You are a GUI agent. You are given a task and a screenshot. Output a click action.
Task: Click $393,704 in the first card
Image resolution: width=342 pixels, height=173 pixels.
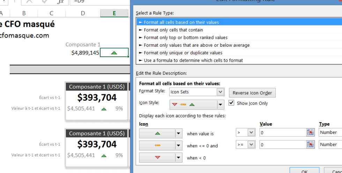(97, 97)
